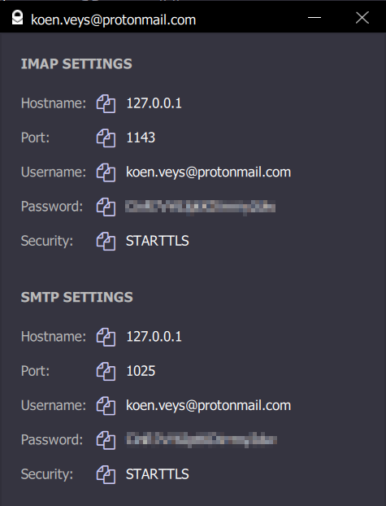Select the blurred IMAP password text
This screenshot has height=506, width=386.
pyautogui.click(x=200, y=207)
